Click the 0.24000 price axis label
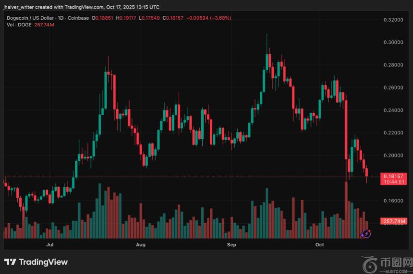This screenshot has height=274, width=413. (x=393, y=110)
